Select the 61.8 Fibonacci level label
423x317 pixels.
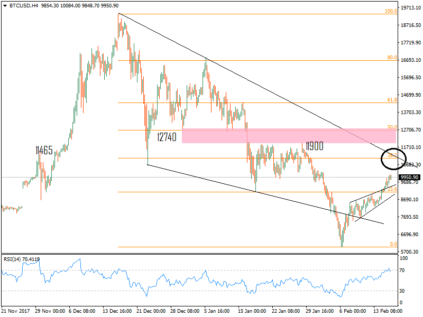(392, 100)
